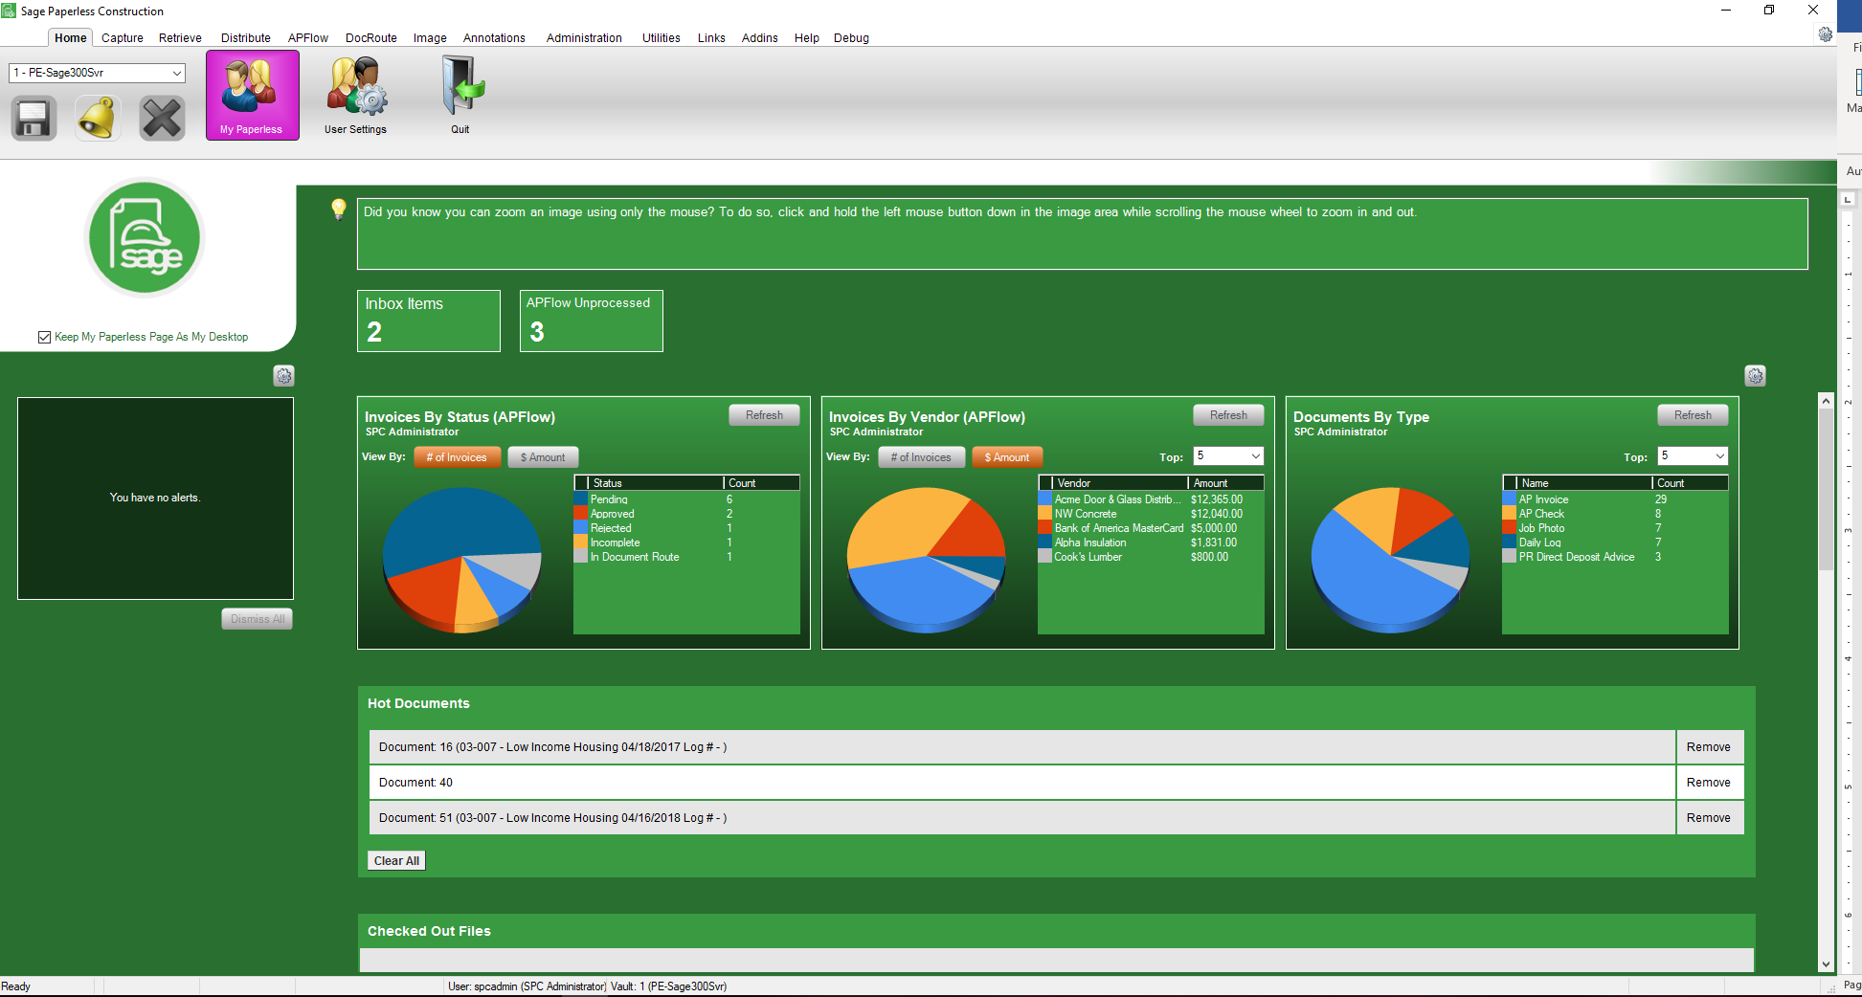1862x997 pixels.
Task: Click blue AP Invoice color swatch
Action: point(1509,499)
